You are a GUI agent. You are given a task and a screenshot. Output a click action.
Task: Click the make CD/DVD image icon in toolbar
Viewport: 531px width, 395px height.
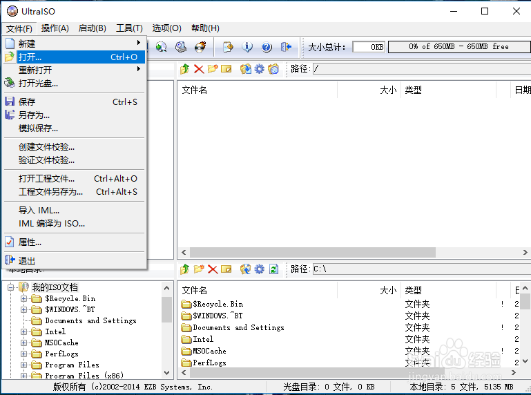tap(181, 47)
